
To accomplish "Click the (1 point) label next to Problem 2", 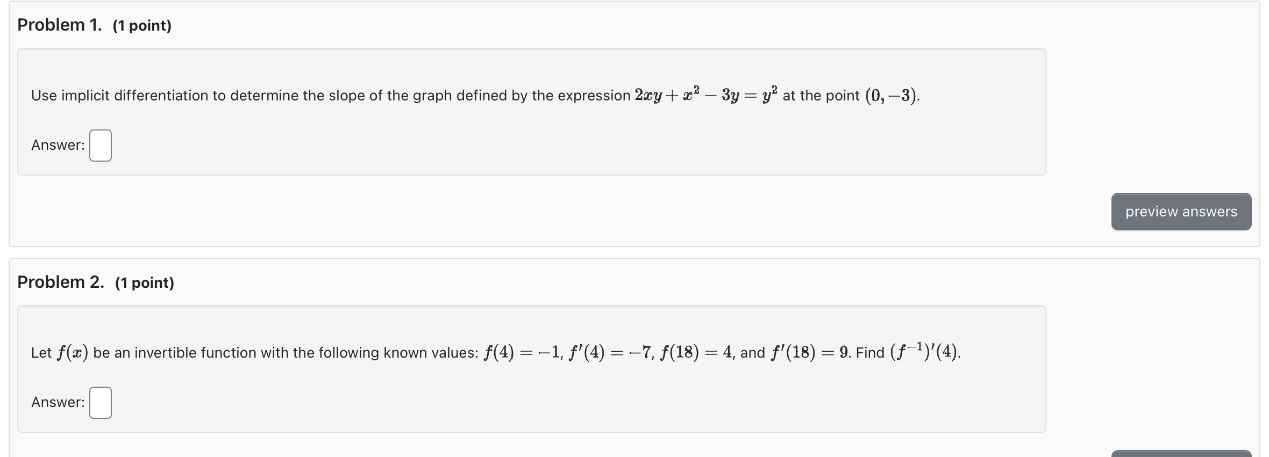I will click(x=145, y=282).
